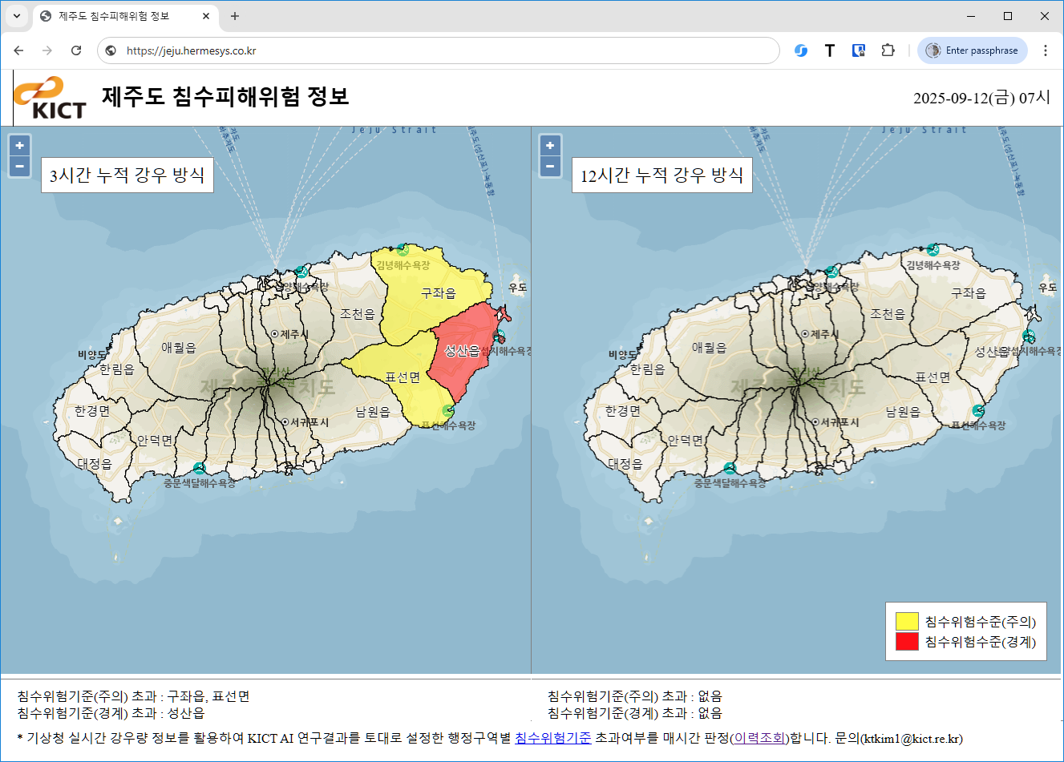The width and height of the screenshot is (1064, 762).
Task: Zoom in on the 12-hour rainfall map
Action: coord(550,145)
